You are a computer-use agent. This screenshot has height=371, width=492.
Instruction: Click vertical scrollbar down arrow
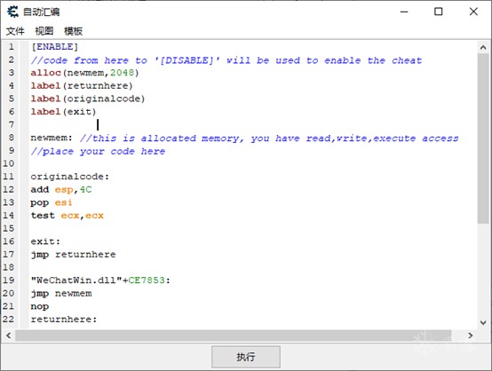click(483, 322)
